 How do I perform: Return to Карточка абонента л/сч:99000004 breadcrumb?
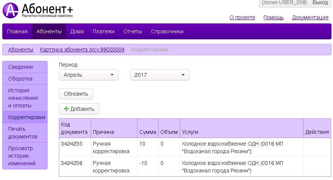(82, 50)
